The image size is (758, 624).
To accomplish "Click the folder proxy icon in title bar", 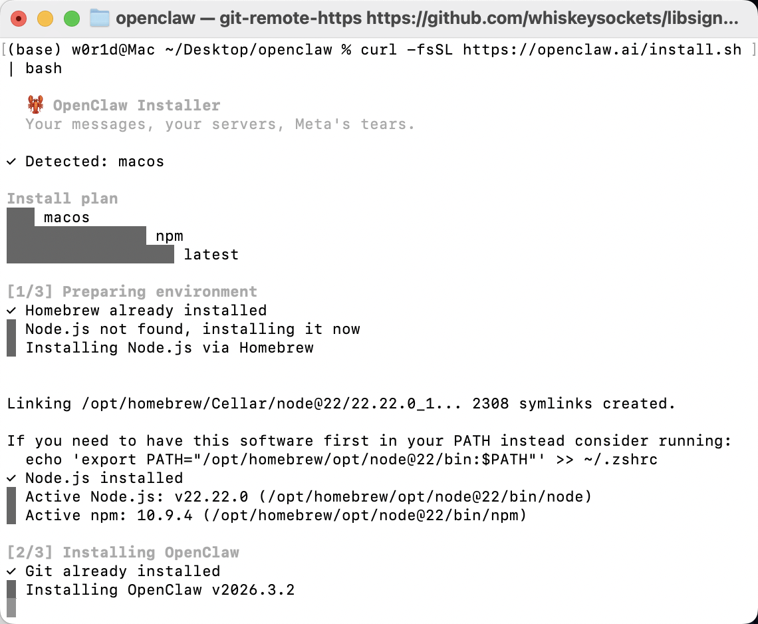I will pyautogui.click(x=99, y=18).
